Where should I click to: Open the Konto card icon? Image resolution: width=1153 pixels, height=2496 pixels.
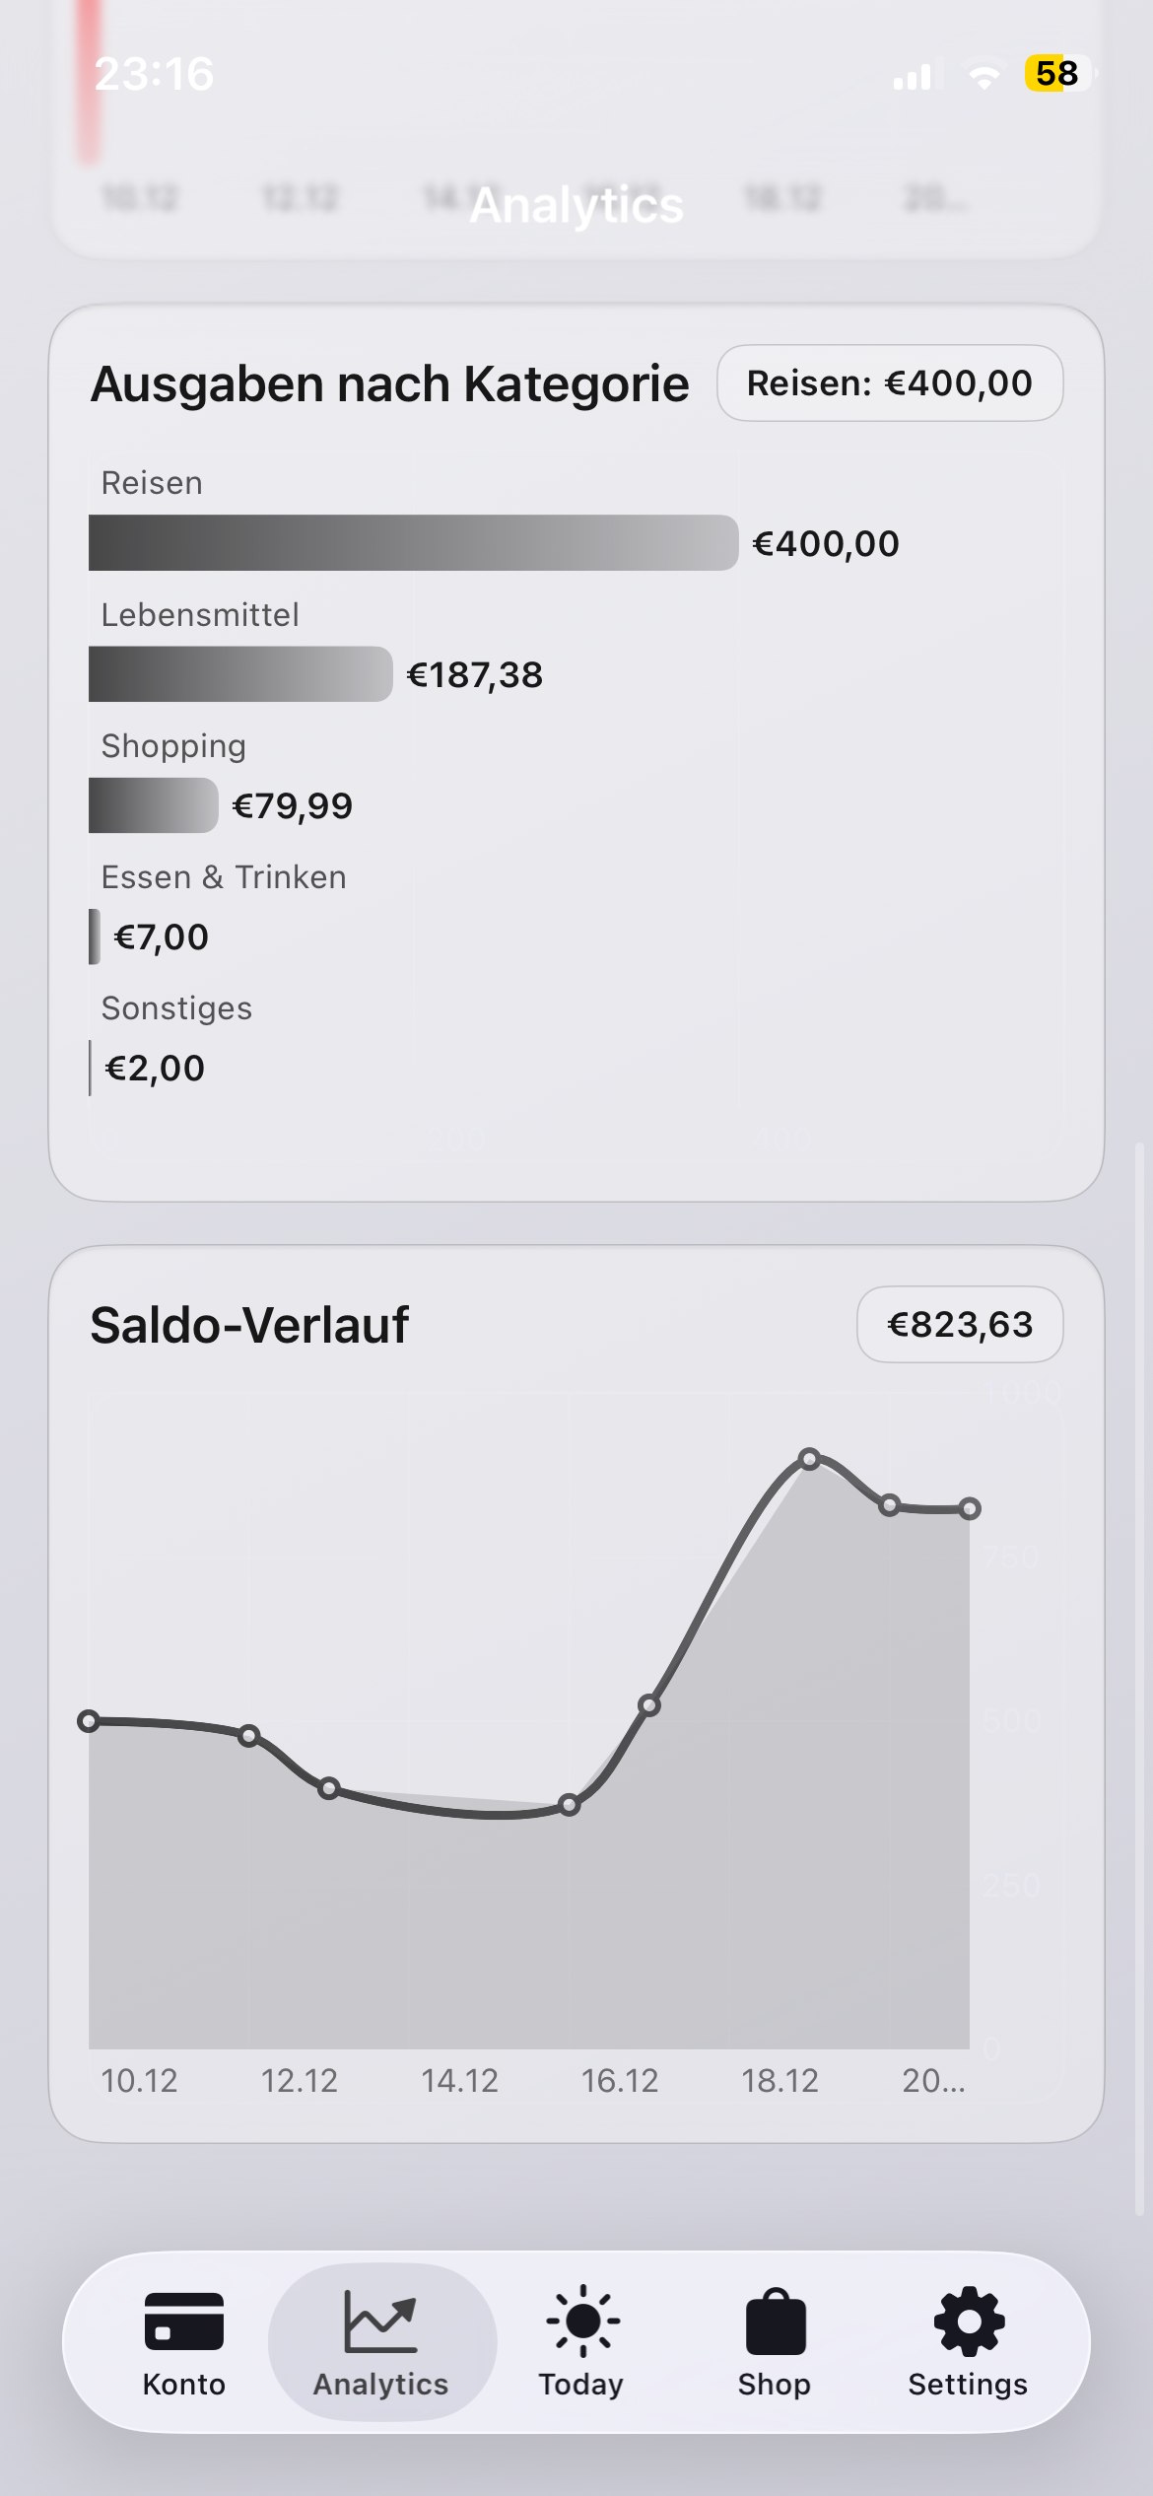point(184,2321)
